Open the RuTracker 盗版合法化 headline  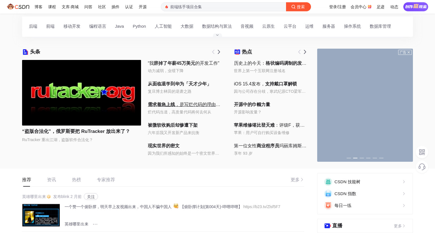76,131
